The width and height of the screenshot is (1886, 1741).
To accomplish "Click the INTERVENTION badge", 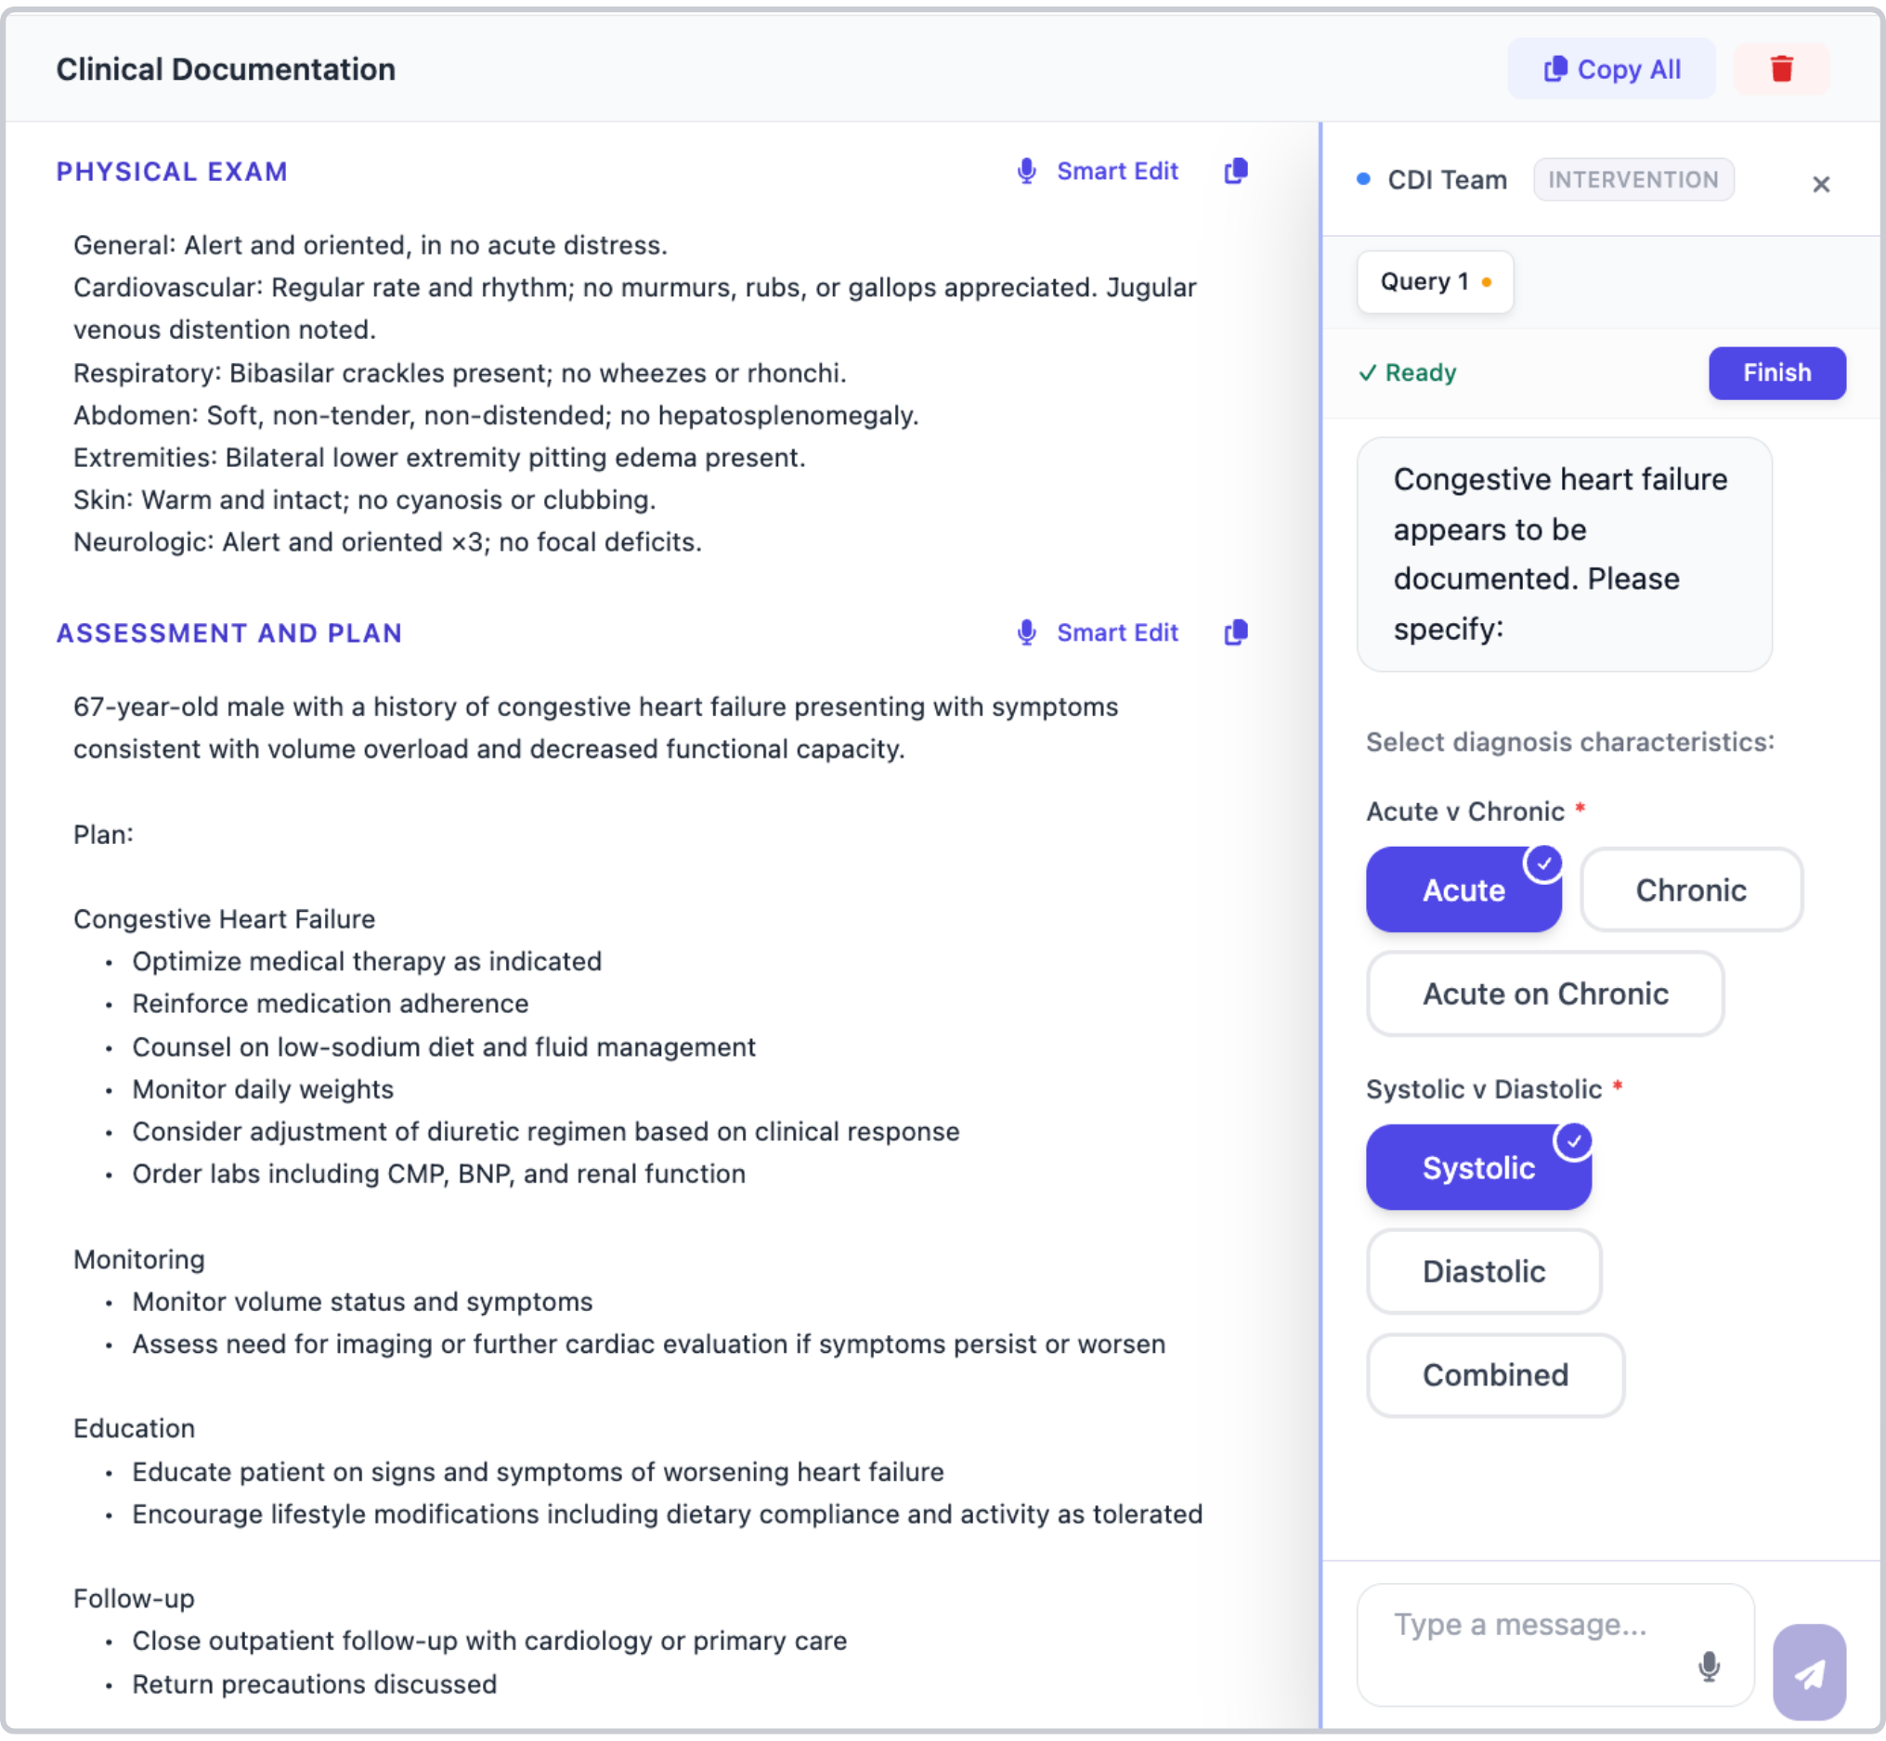I will coord(1632,180).
